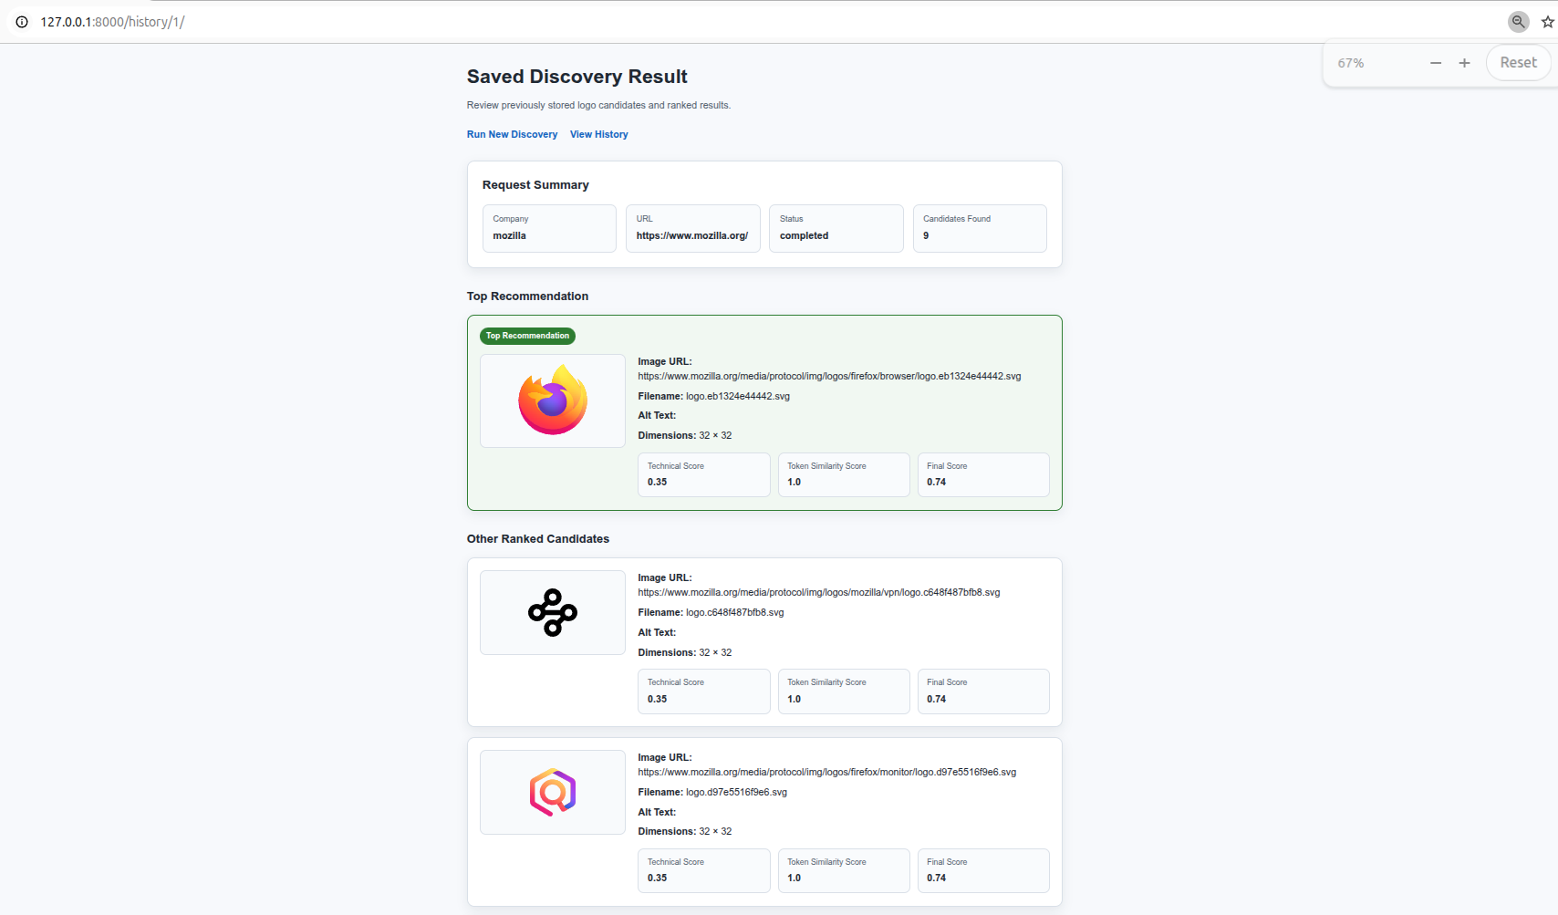Screen dimensions: 1558x915
Task: Click filename logo.c648f487bfb8.svg
Action: coord(734,612)
